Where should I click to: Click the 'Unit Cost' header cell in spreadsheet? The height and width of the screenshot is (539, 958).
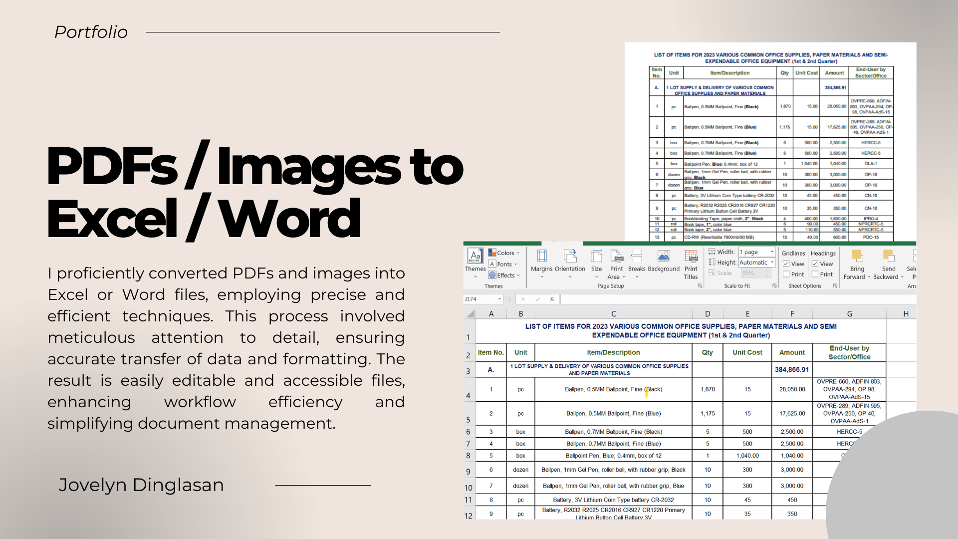[x=747, y=352]
